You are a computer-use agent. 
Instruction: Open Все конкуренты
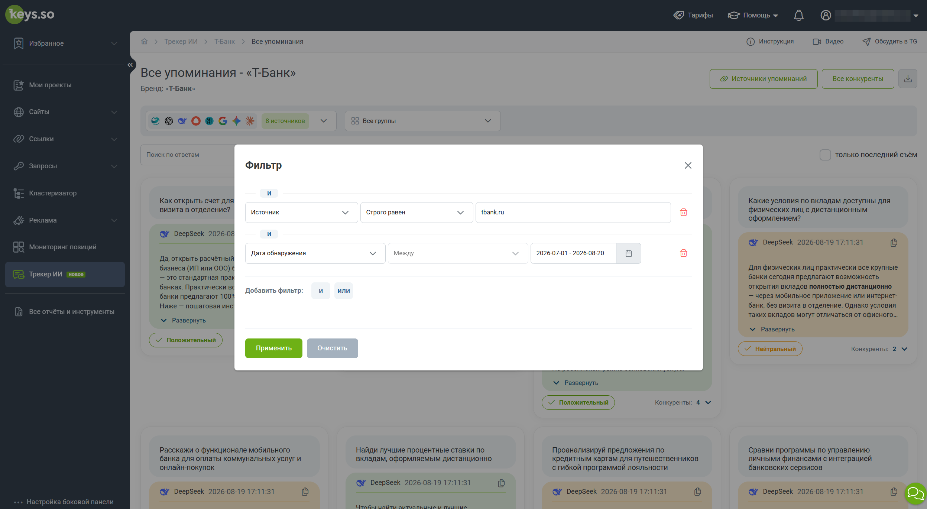(858, 79)
